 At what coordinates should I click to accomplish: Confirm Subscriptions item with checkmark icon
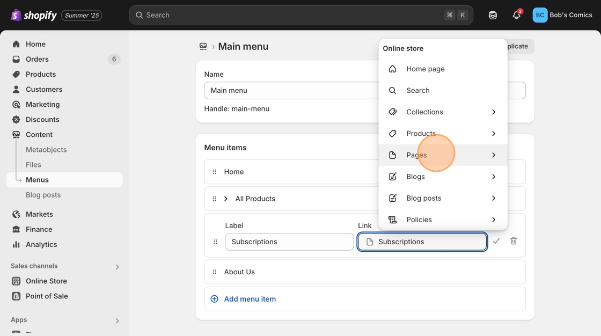[x=496, y=241]
